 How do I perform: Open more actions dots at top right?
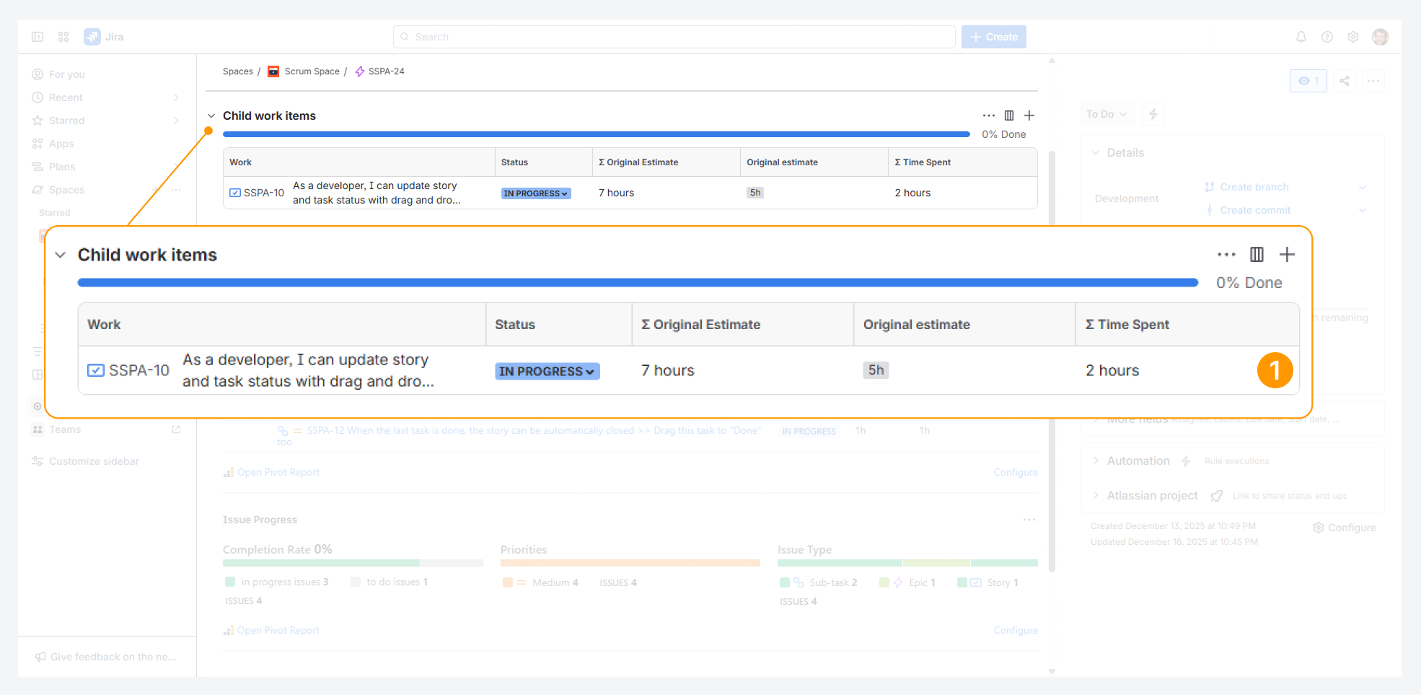(1373, 81)
